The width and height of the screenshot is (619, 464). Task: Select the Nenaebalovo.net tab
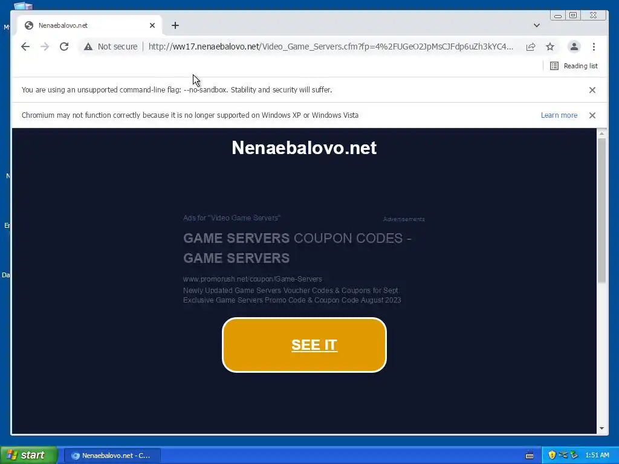click(x=89, y=25)
